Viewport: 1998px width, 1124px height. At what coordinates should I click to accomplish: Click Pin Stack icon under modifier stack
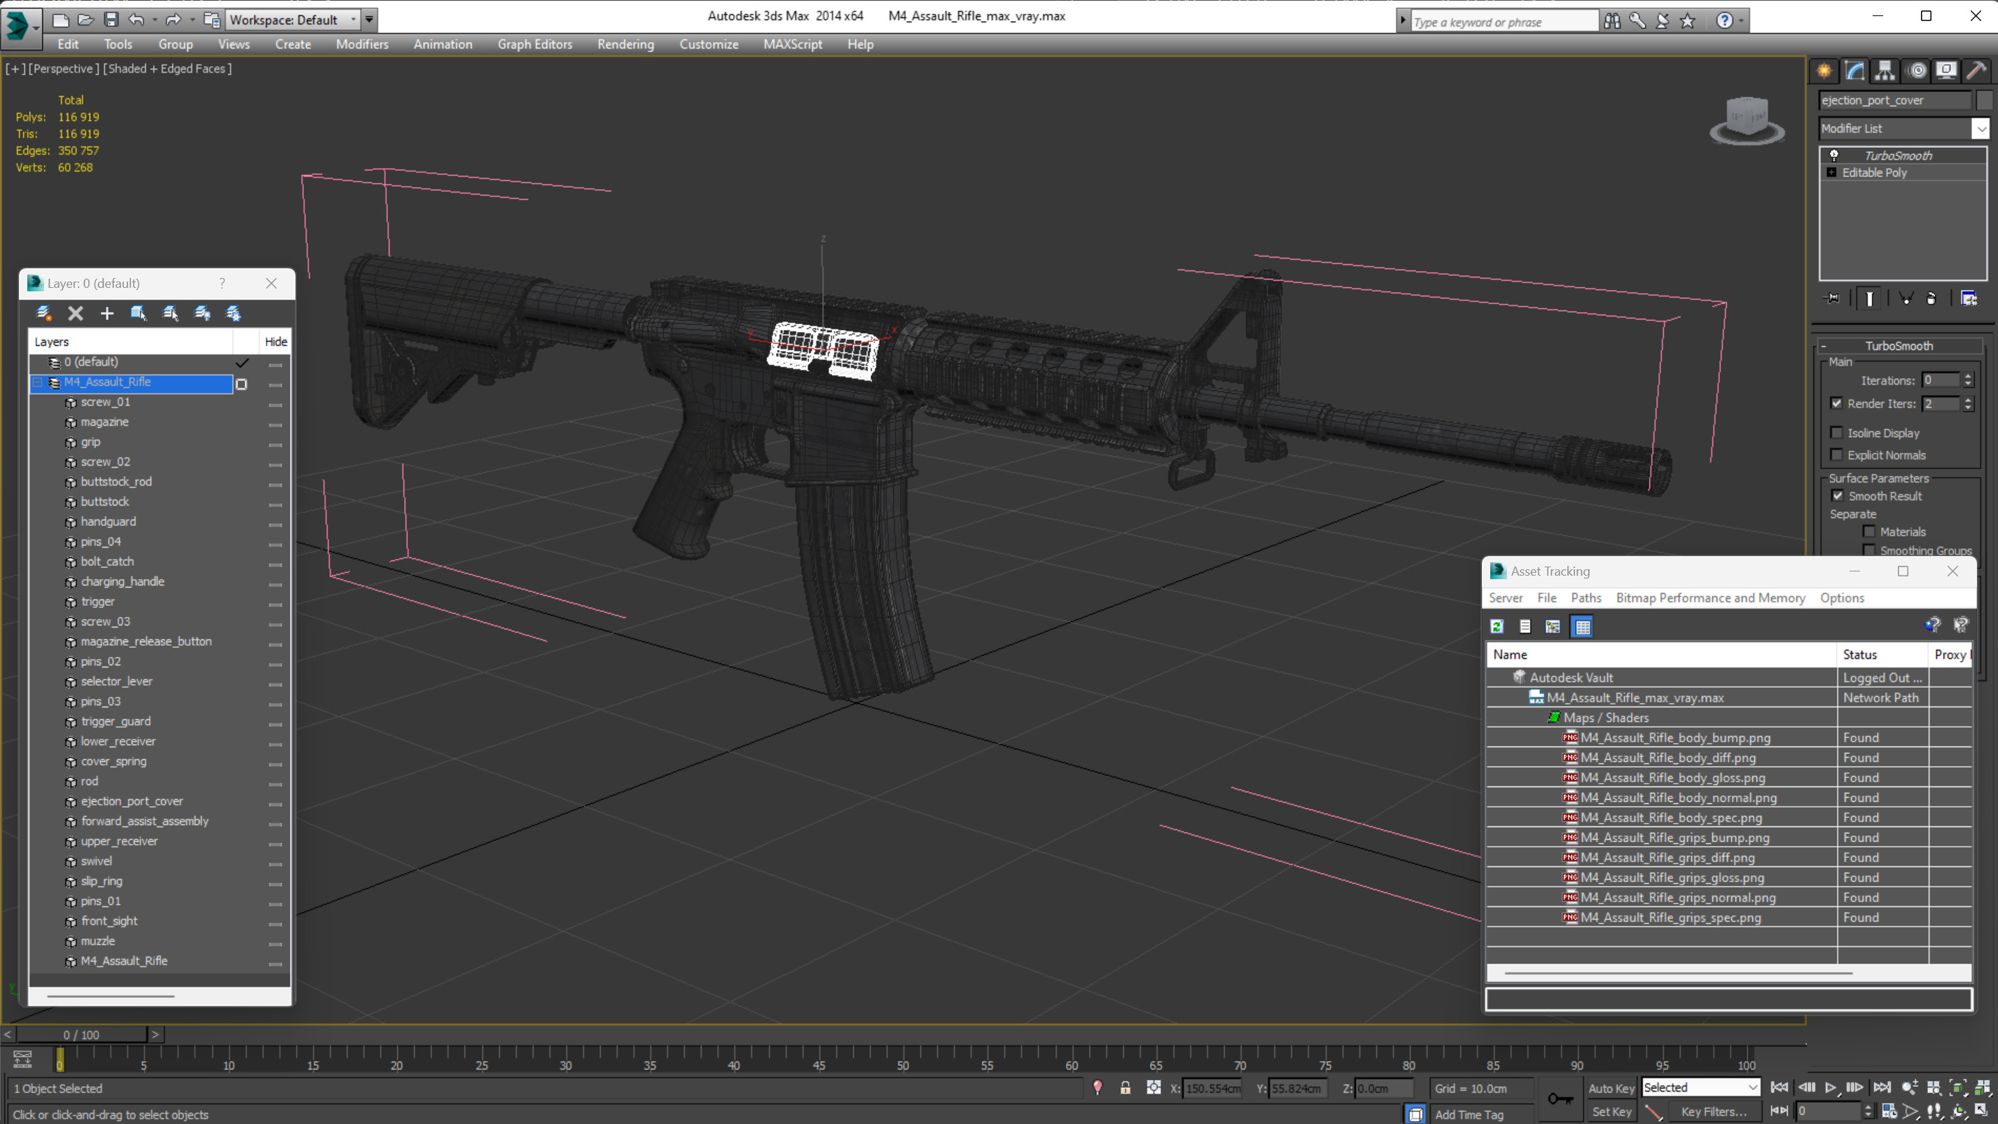(x=1832, y=298)
